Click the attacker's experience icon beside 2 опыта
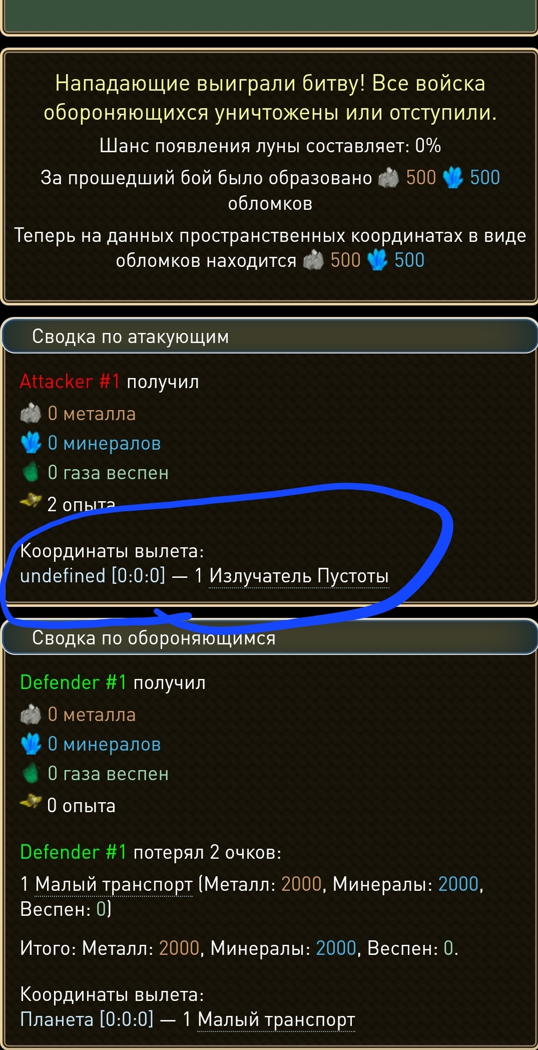Image resolution: width=538 pixels, height=1050 pixels. 31,501
